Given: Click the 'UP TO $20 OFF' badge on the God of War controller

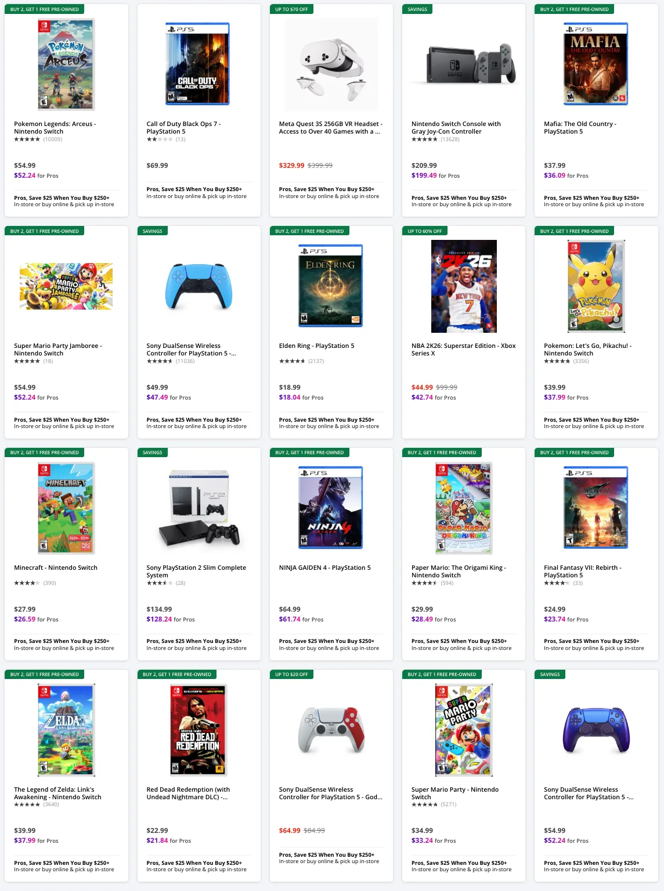Looking at the screenshot, I should click(291, 674).
